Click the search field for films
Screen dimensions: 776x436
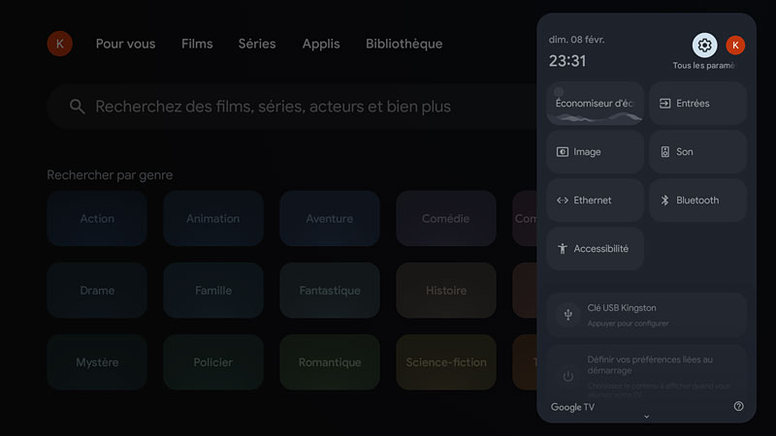pyautogui.click(x=291, y=107)
